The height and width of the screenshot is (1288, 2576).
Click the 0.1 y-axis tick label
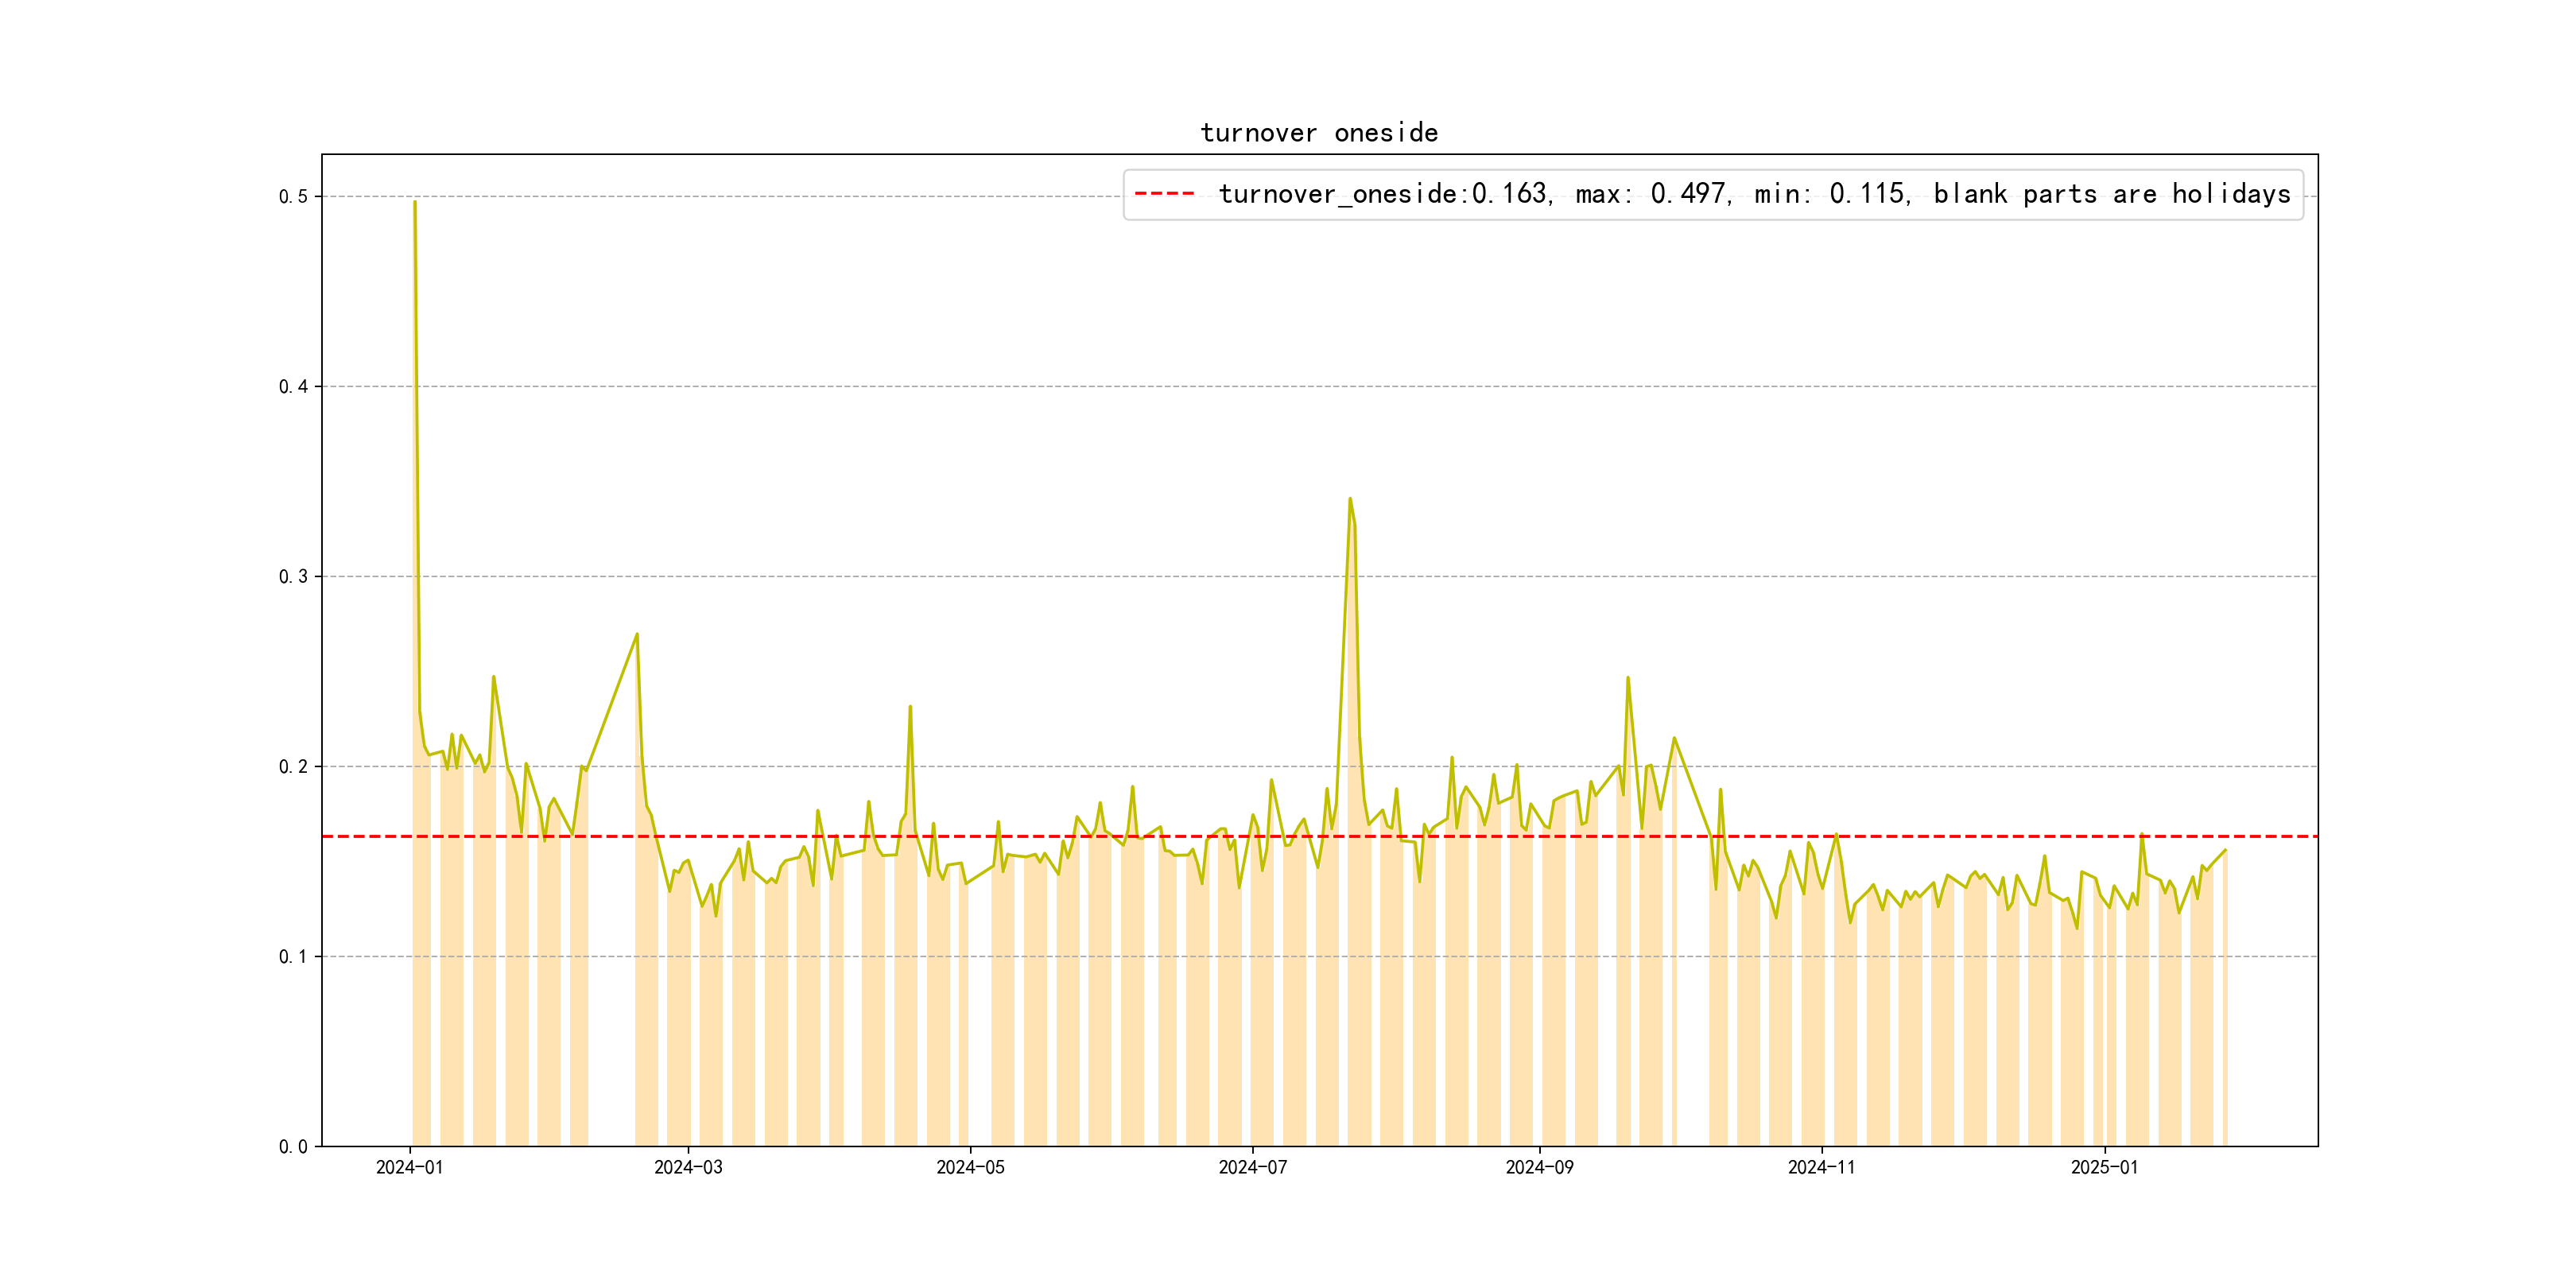coord(293,957)
